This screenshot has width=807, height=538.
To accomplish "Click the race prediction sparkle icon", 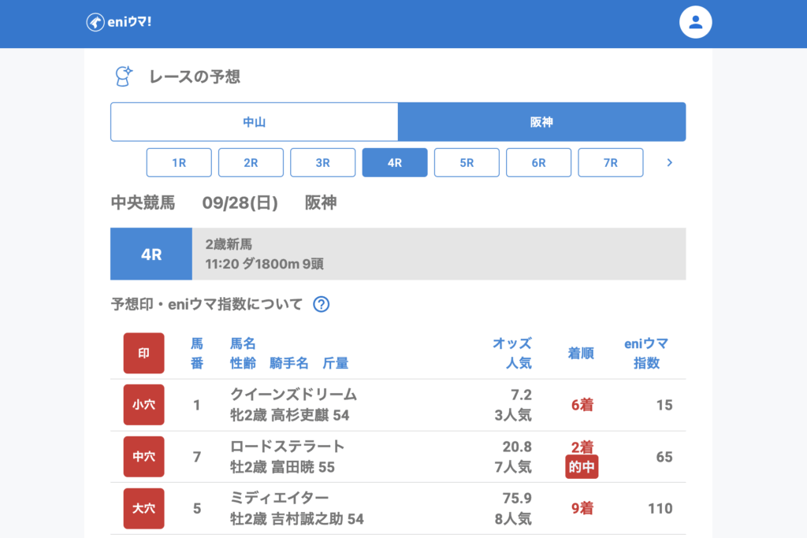I will tap(124, 76).
